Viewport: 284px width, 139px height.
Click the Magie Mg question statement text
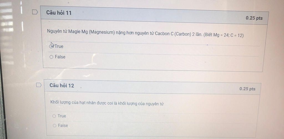[145, 33]
